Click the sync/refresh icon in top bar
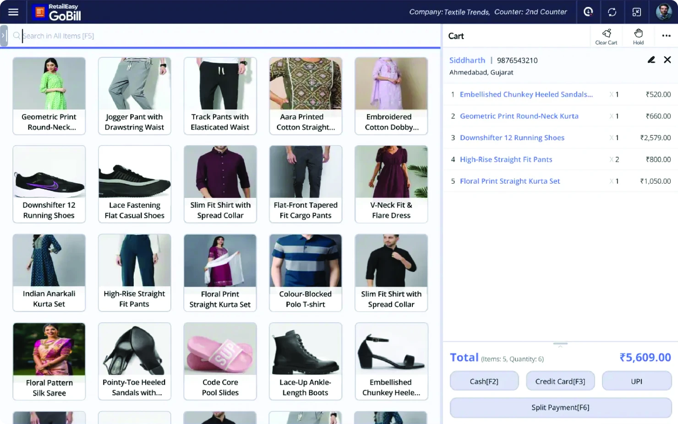This screenshot has width=678, height=424. [x=612, y=12]
